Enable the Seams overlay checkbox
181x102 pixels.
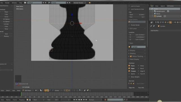(129, 74)
